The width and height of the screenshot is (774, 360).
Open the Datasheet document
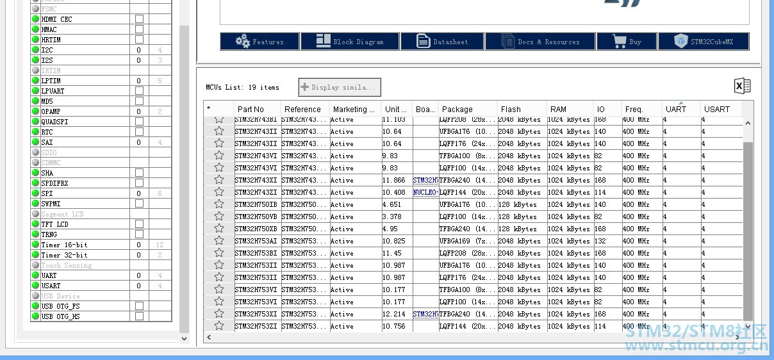[442, 42]
